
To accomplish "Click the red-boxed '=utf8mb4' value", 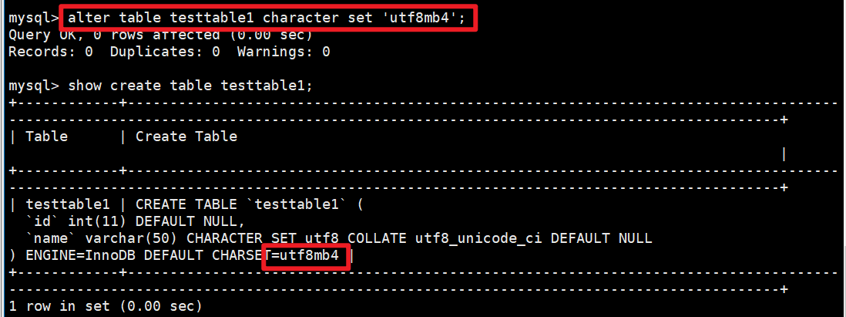I will point(310,255).
